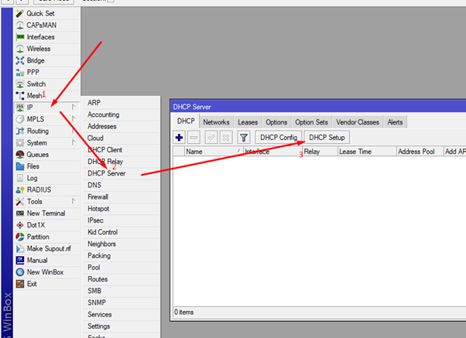Open Cloud in IP submenu
The width and height of the screenshot is (466, 338).
[121, 138]
